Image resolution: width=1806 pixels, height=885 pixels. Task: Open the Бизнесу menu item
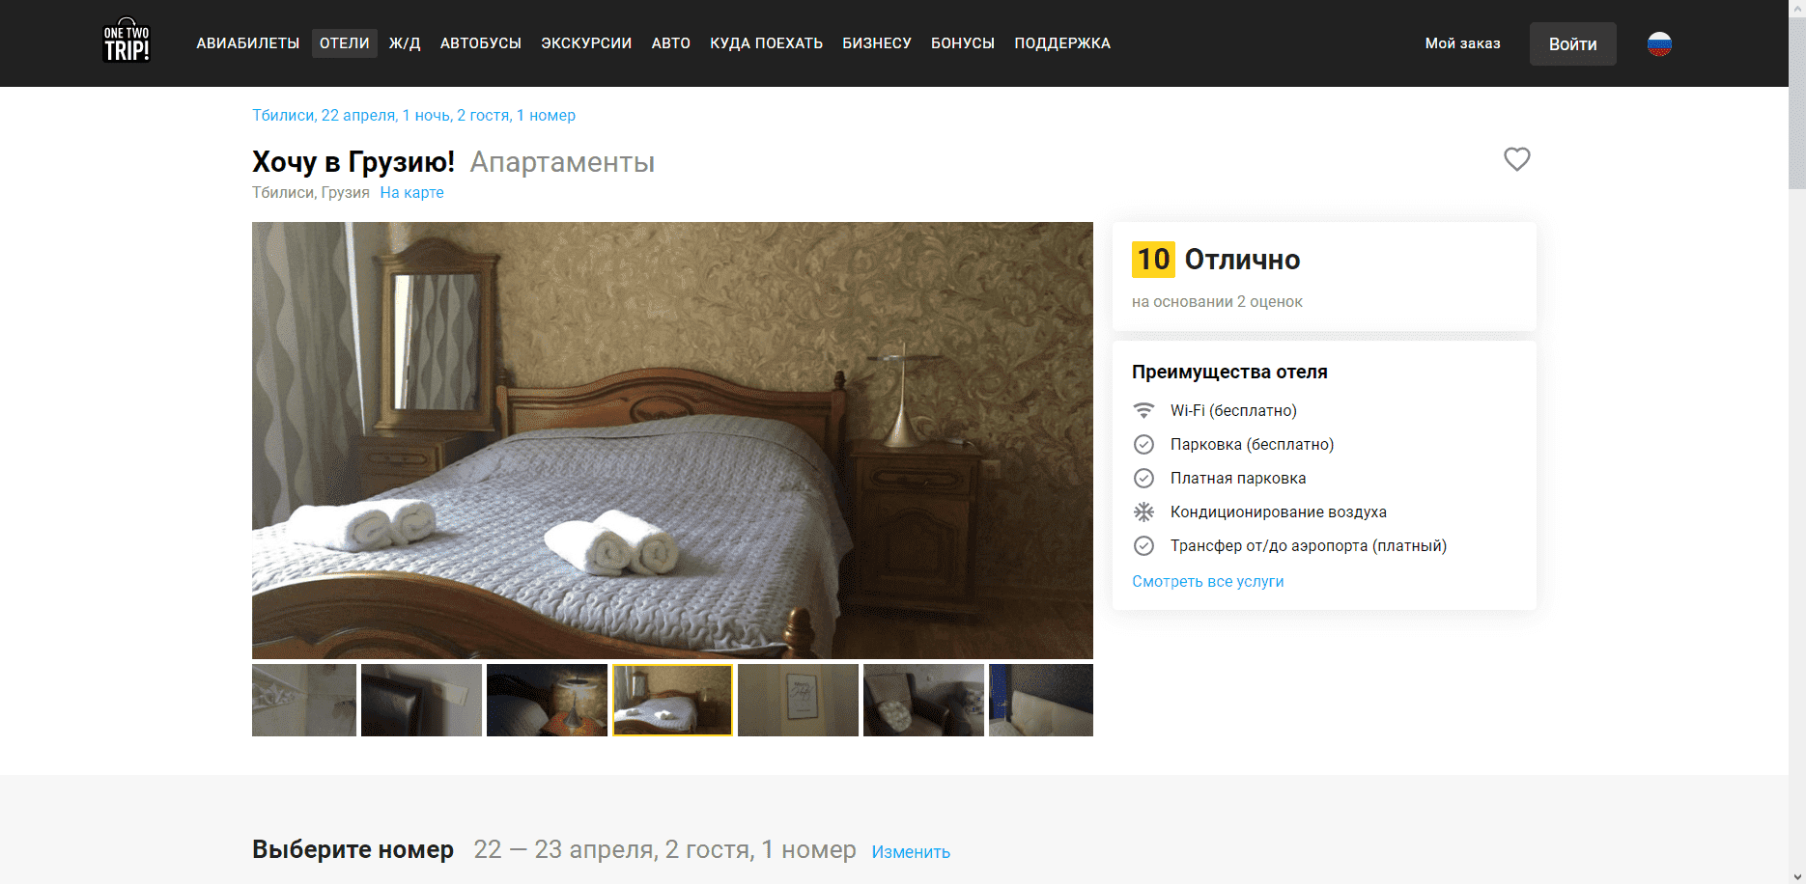tap(877, 43)
